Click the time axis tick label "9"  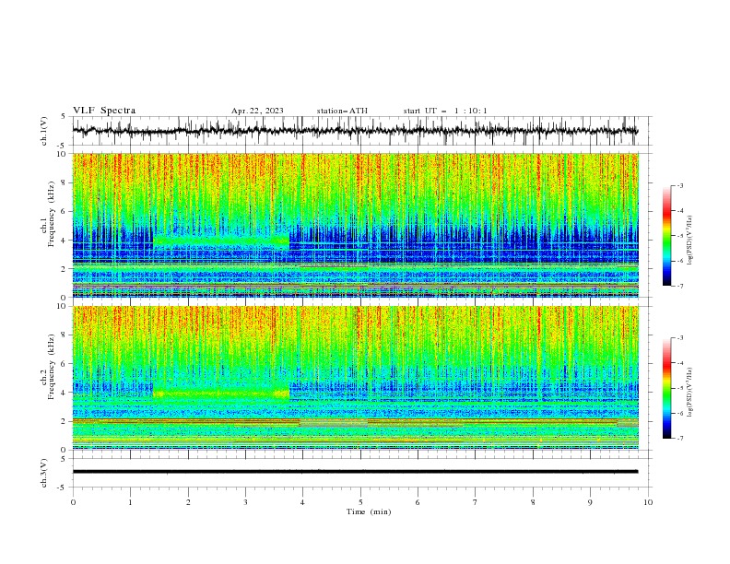(x=590, y=502)
